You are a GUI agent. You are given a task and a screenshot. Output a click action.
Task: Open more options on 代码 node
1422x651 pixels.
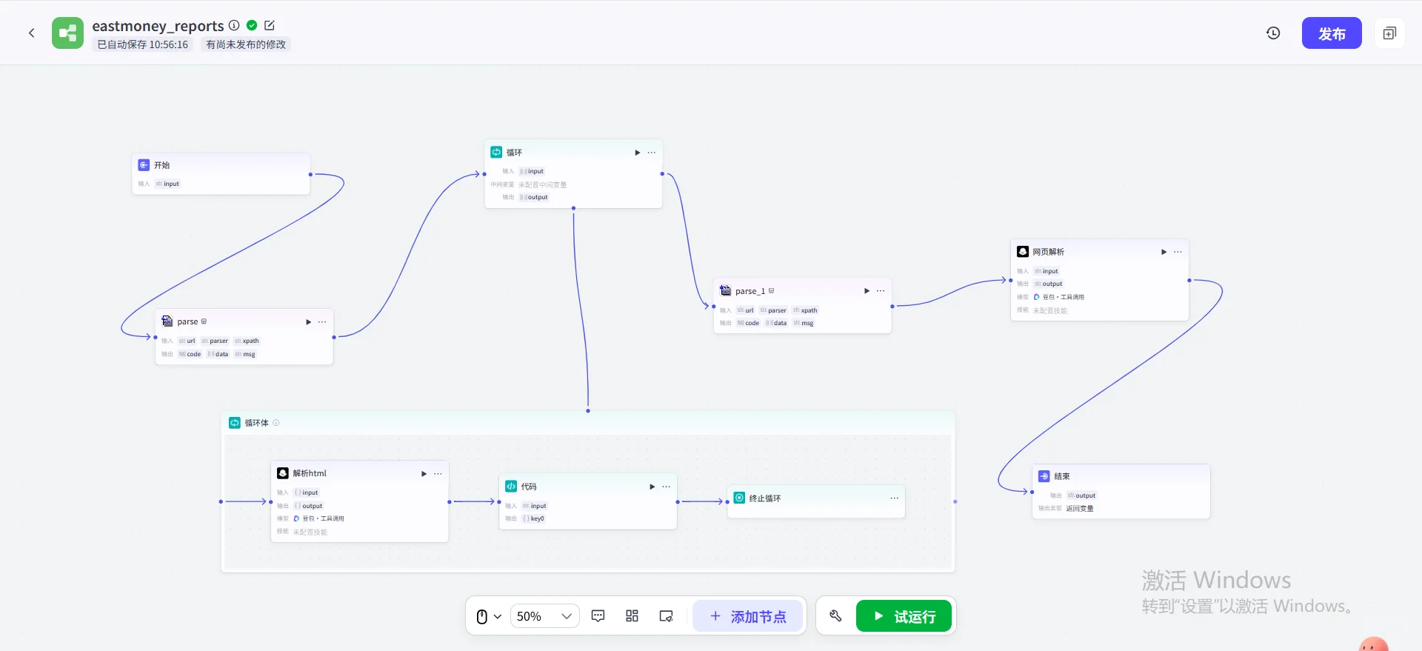(x=666, y=487)
